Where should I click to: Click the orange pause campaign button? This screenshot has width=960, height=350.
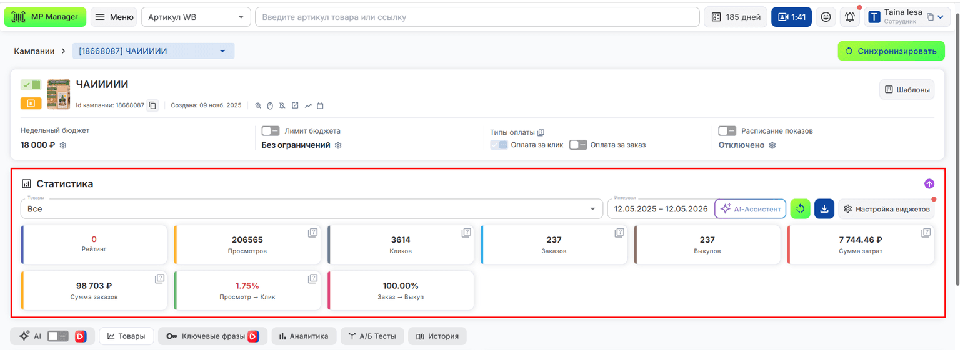click(x=31, y=103)
